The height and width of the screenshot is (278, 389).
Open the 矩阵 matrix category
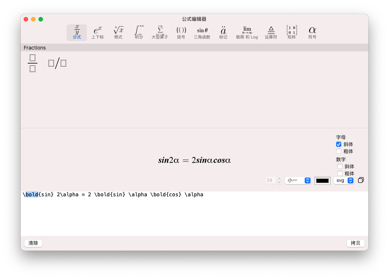coord(291,33)
